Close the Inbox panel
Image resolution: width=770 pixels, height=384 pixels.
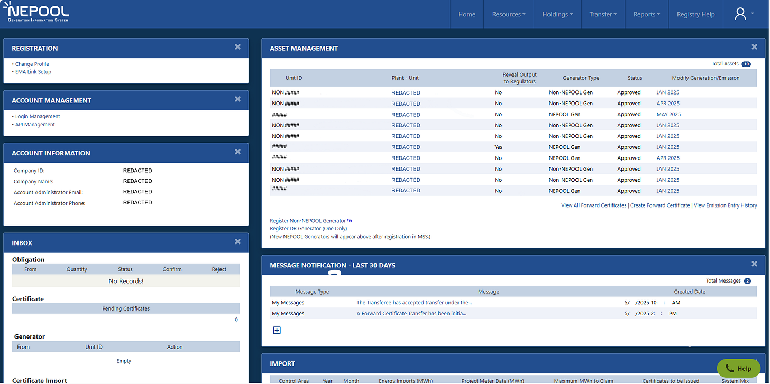point(238,242)
